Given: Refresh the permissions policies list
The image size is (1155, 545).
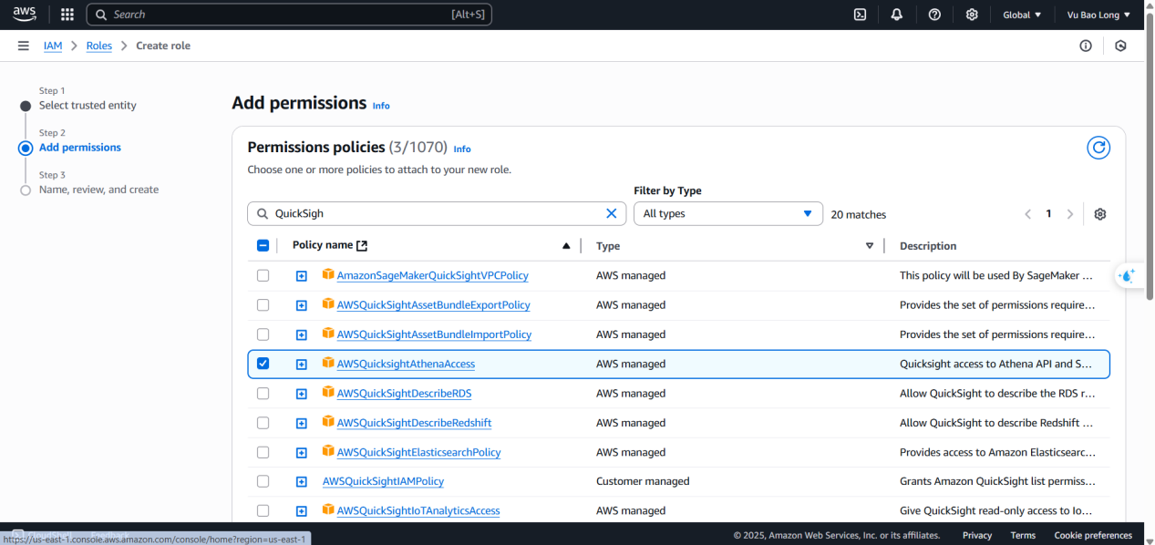Looking at the screenshot, I should click(1098, 148).
